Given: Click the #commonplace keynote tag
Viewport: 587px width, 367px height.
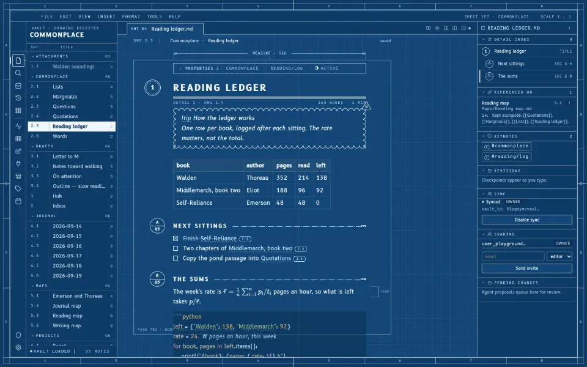Looking at the screenshot, I should coord(506,146).
